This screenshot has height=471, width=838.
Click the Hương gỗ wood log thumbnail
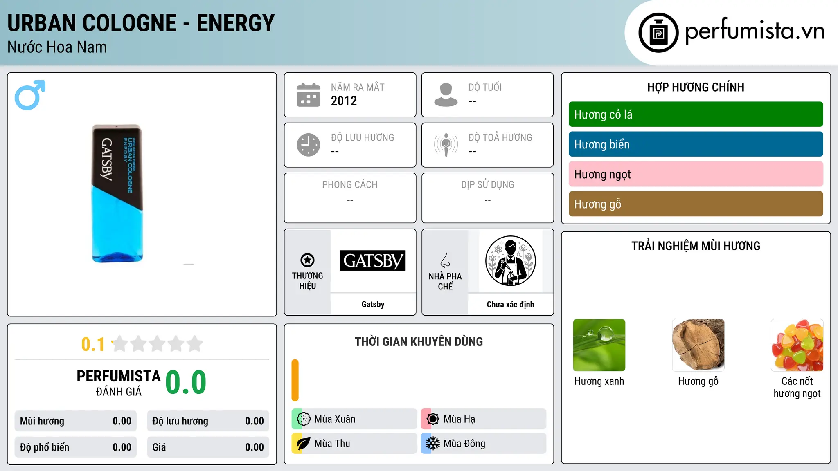tap(698, 345)
